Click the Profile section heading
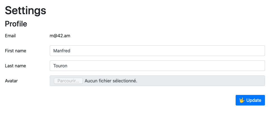The image size is (270, 113). coord(16,24)
